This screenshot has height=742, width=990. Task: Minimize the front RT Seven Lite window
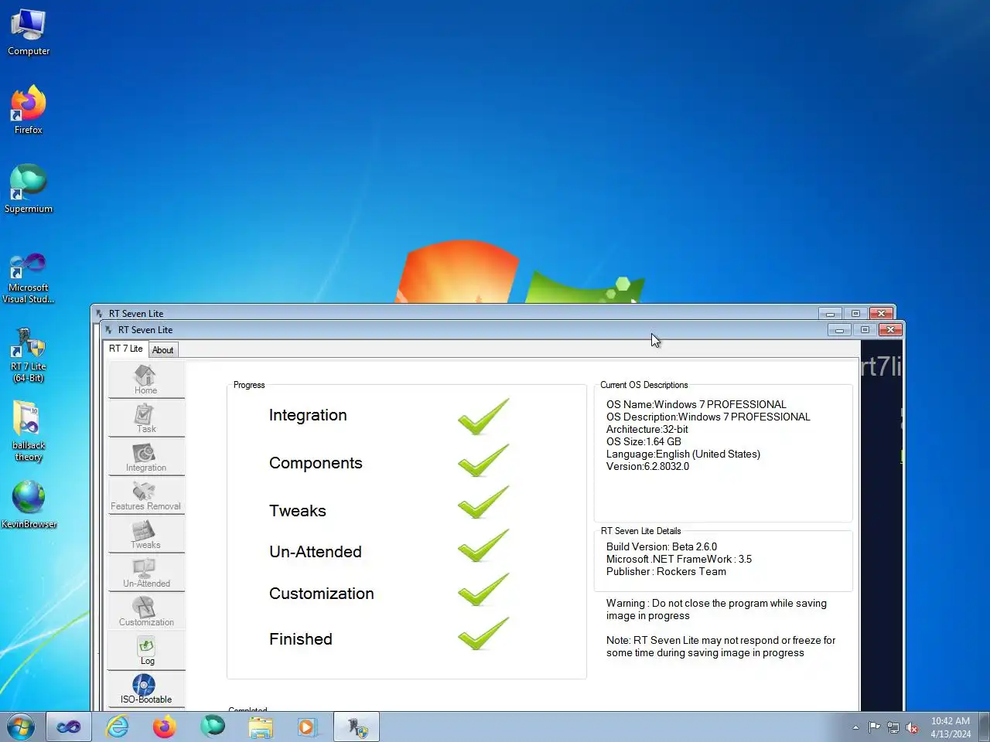839,330
